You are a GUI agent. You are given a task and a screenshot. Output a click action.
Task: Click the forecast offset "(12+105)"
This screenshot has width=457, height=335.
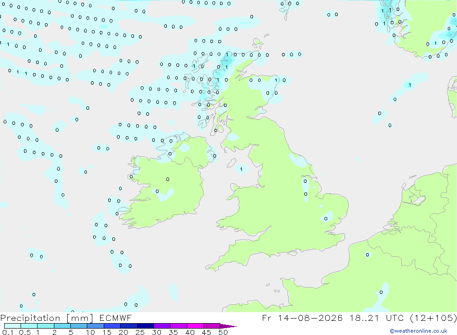coord(433,318)
